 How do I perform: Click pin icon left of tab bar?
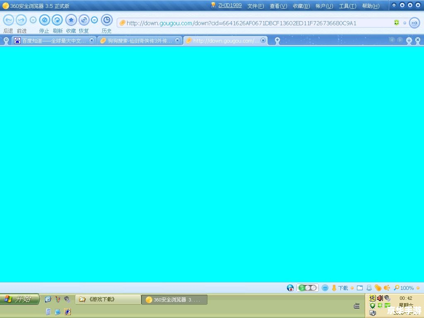pyautogui.click(x=6, y=41)
